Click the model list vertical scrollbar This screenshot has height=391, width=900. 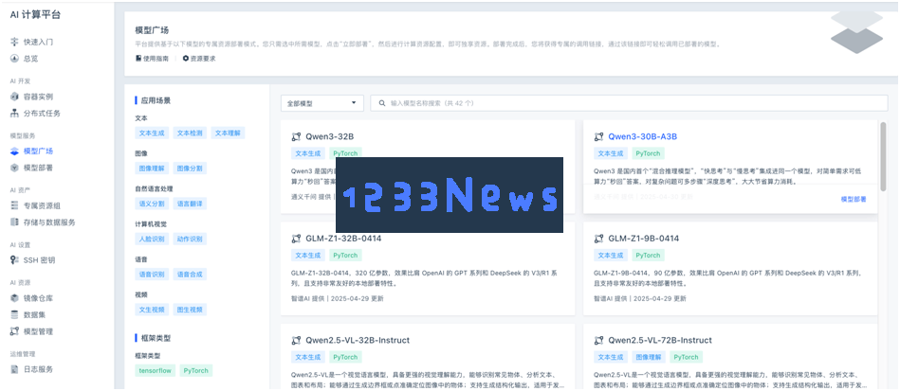point(883,156)
